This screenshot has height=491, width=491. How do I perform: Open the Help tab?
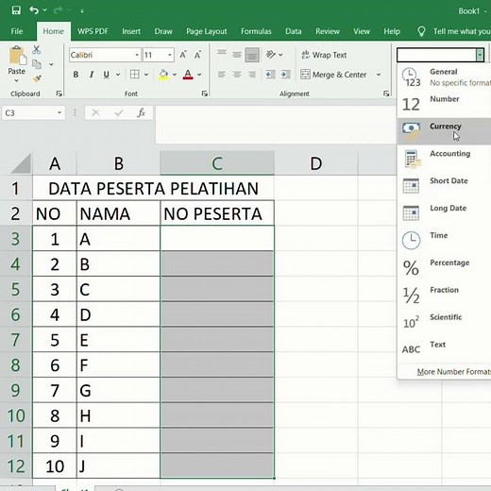pyautogui.click(x=392, y=31)
